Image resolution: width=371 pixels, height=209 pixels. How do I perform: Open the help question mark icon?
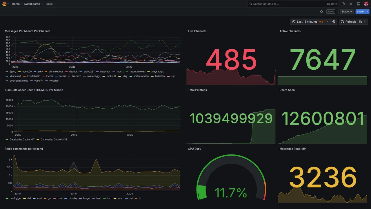coord(343,4)
